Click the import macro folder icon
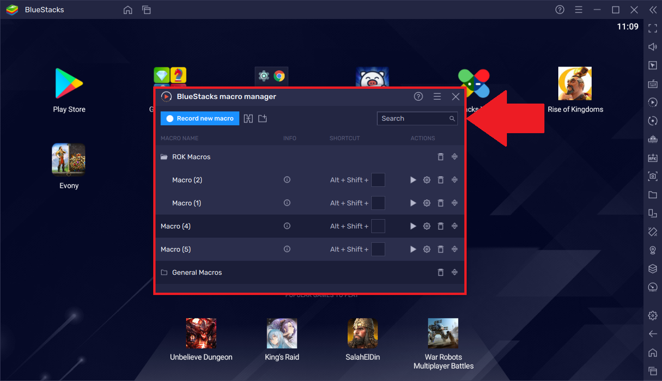The height and width of the screenshot is (381, 662). 262,119
